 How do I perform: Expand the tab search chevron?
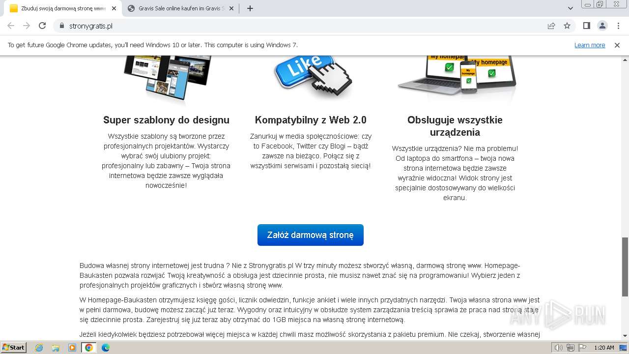(x=570, y=8)
